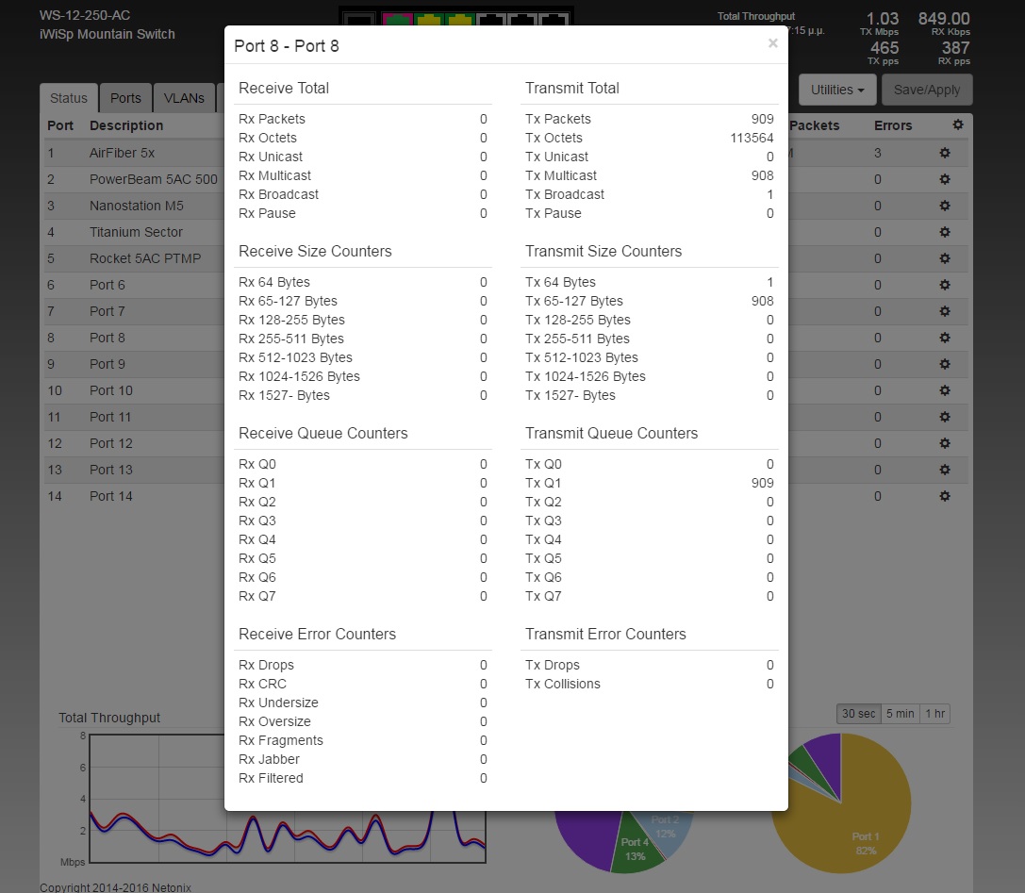Click the green Port 4 pie slice
Screen dimensions: 1025x893
click(x=633, y=847)
